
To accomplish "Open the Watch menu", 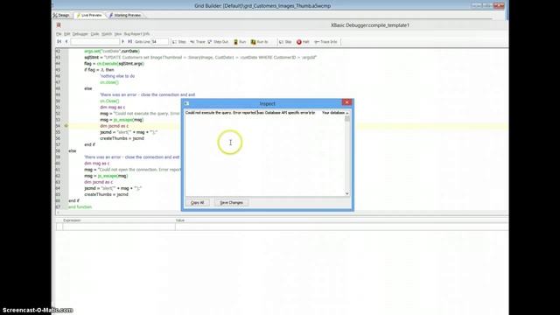I will tap(107, 34).
